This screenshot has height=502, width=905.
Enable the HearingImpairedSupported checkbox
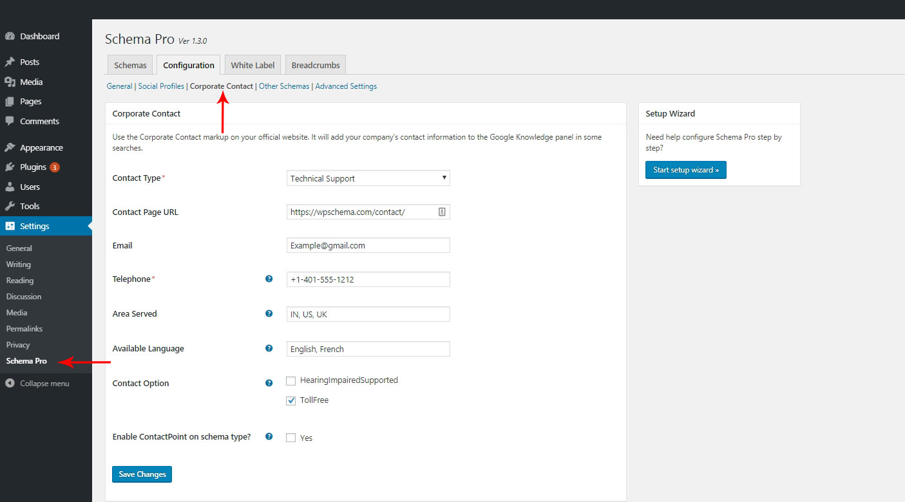pos(291,381)
